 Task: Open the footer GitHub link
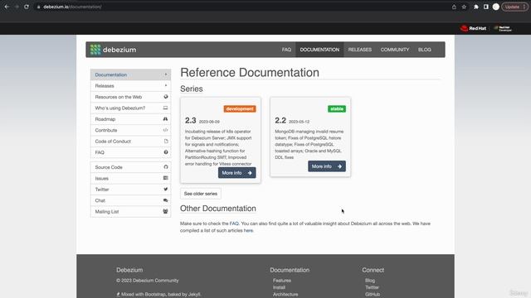[373, 295]
